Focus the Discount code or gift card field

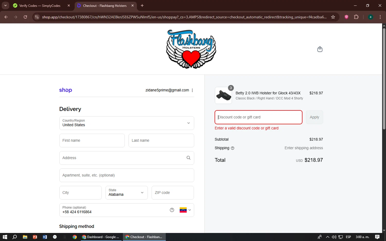(x=258, y=117)
